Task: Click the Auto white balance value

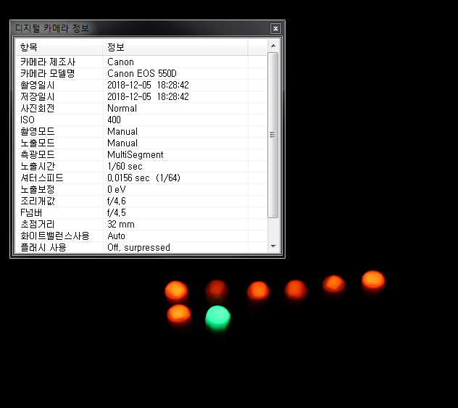Action: tap(116, 236)
